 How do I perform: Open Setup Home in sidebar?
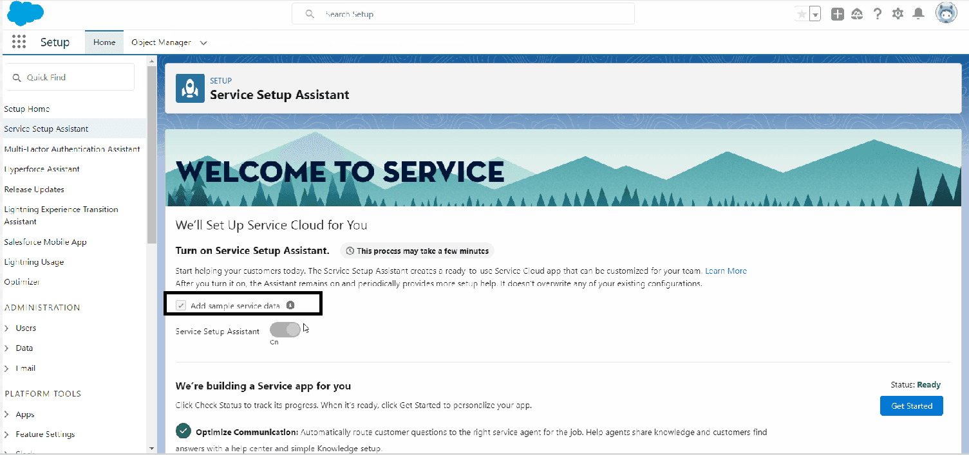27,109
